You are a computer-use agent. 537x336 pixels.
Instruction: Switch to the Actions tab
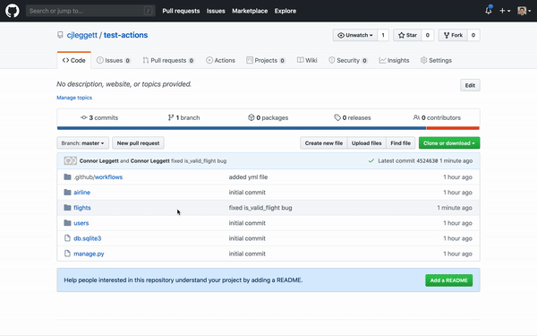(220, 60)
